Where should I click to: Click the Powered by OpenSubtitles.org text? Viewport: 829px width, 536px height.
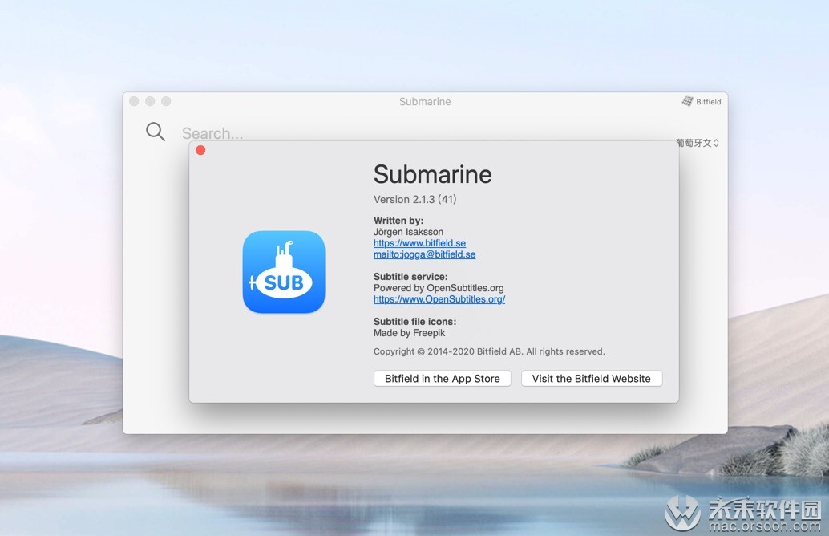pos(439,288)
